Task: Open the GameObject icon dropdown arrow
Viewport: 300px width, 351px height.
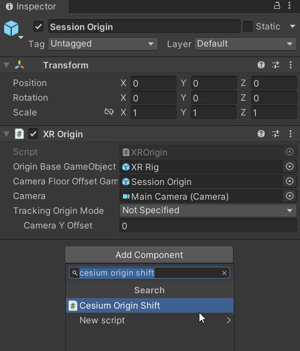Action: pyautogui.click(x=21, y=37)
